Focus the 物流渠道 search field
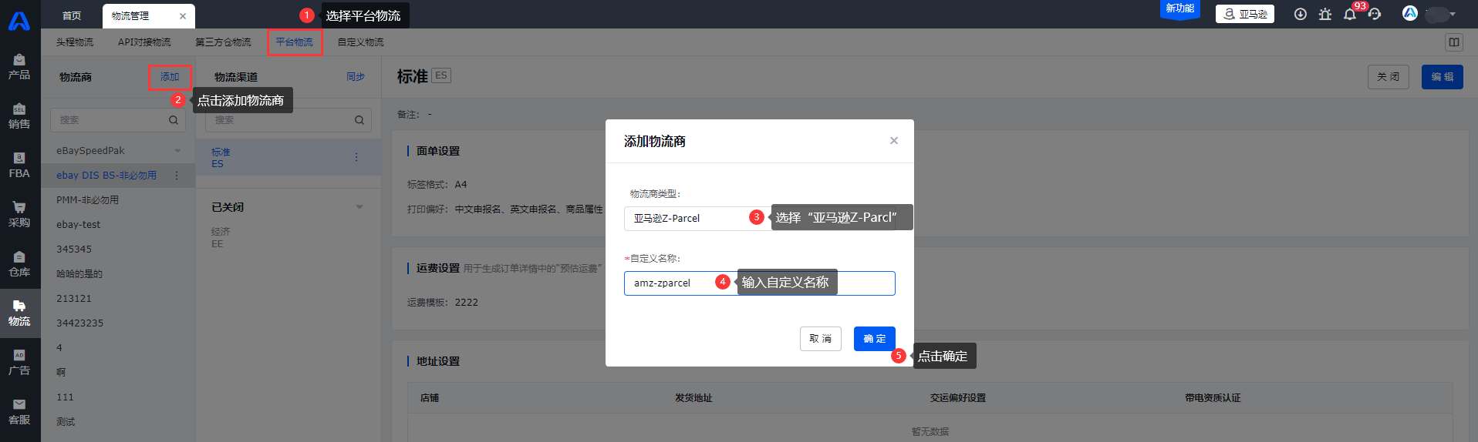This screenshot has height=442, width=1478. pos(289,120)
